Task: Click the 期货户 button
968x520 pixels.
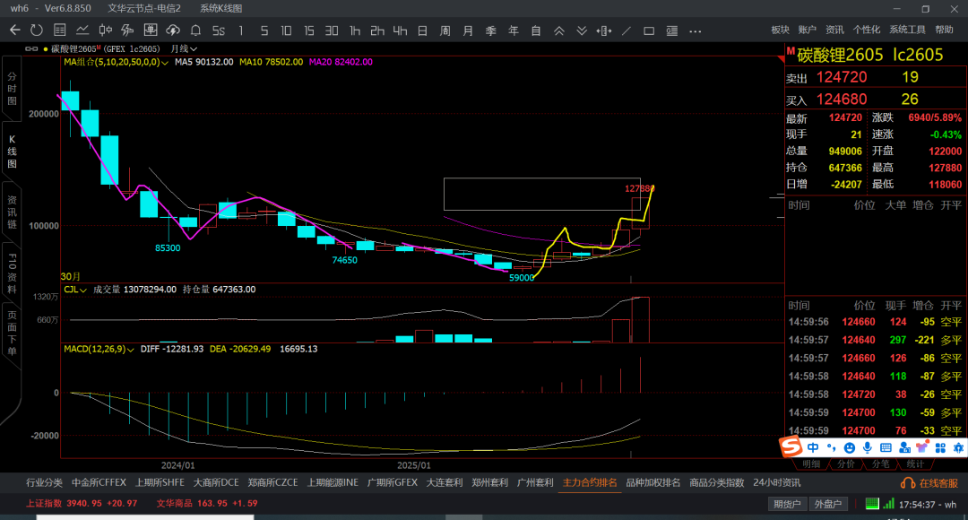Action: pyautogui.click(x=789, y=504)
